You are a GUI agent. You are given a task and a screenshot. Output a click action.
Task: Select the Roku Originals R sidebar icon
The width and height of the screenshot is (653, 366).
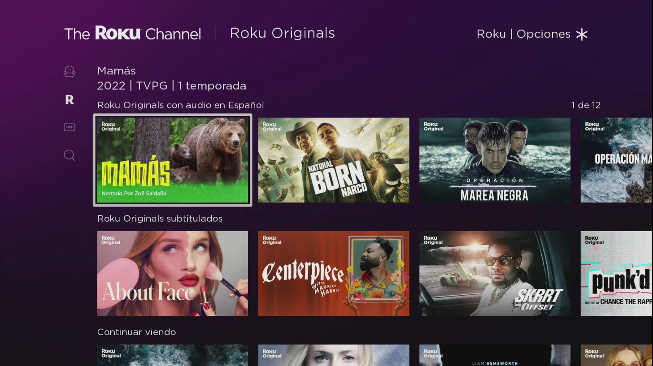coord(70,99)
